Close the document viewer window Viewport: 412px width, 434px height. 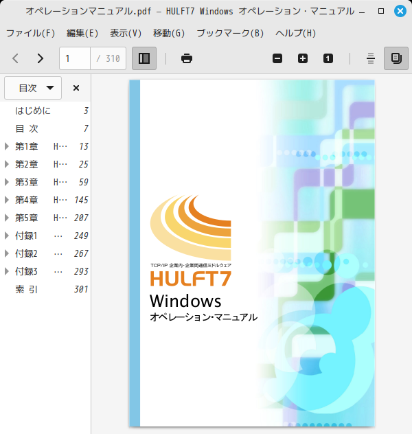[400, 11]
